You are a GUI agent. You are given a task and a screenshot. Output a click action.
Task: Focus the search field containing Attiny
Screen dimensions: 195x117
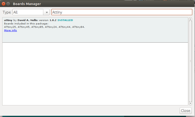click(x=122, y=12)
